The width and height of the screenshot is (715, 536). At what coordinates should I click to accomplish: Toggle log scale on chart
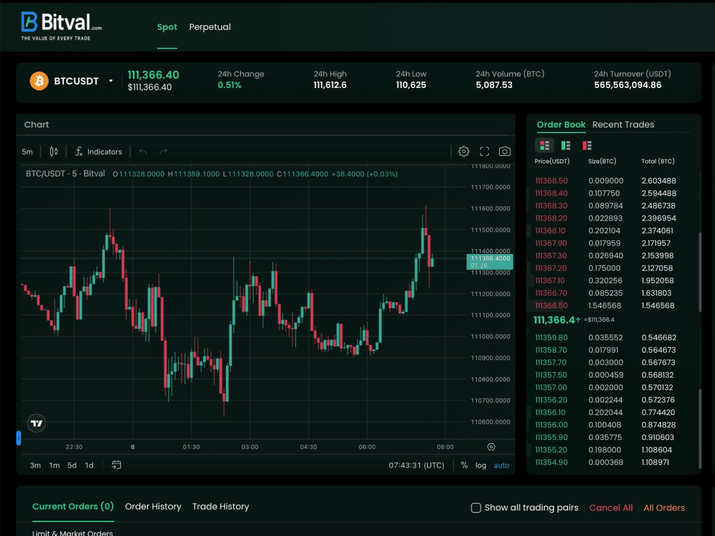coord(481,465)
